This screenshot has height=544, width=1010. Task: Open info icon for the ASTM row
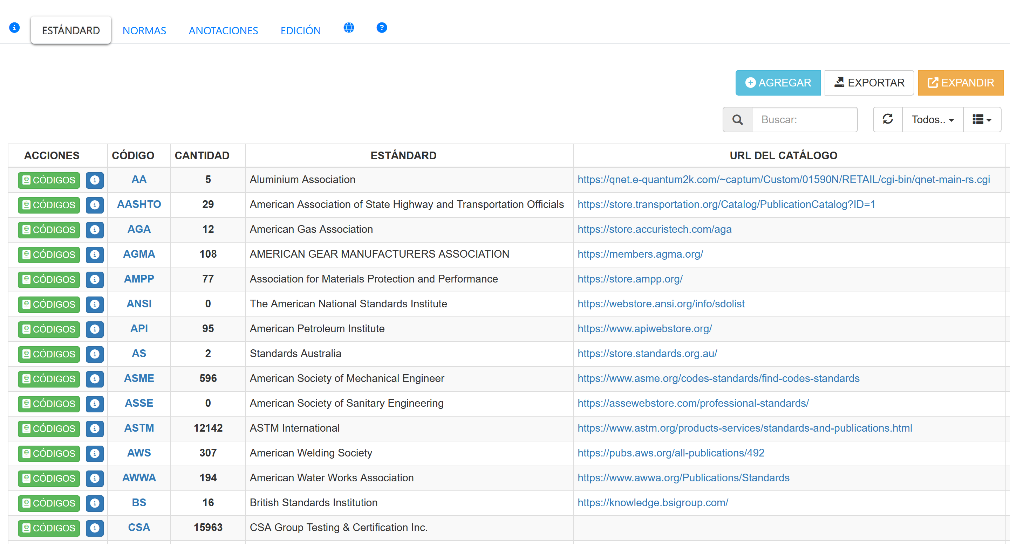pos(95,429)
